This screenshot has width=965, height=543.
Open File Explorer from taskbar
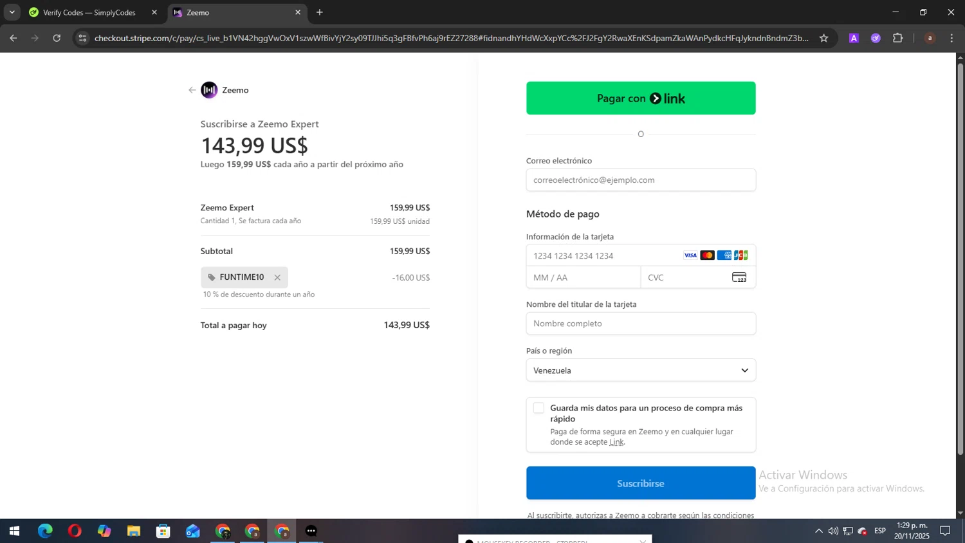[x=134, y=531]
